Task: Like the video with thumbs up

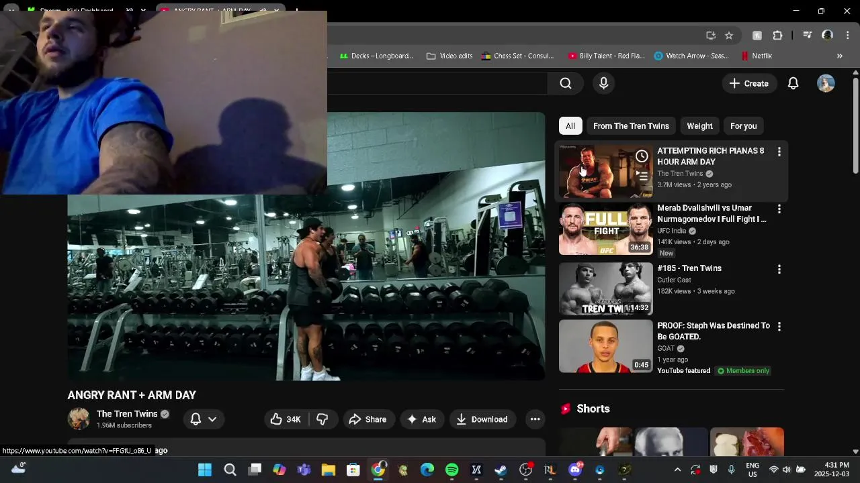Action: pos(286,419)
